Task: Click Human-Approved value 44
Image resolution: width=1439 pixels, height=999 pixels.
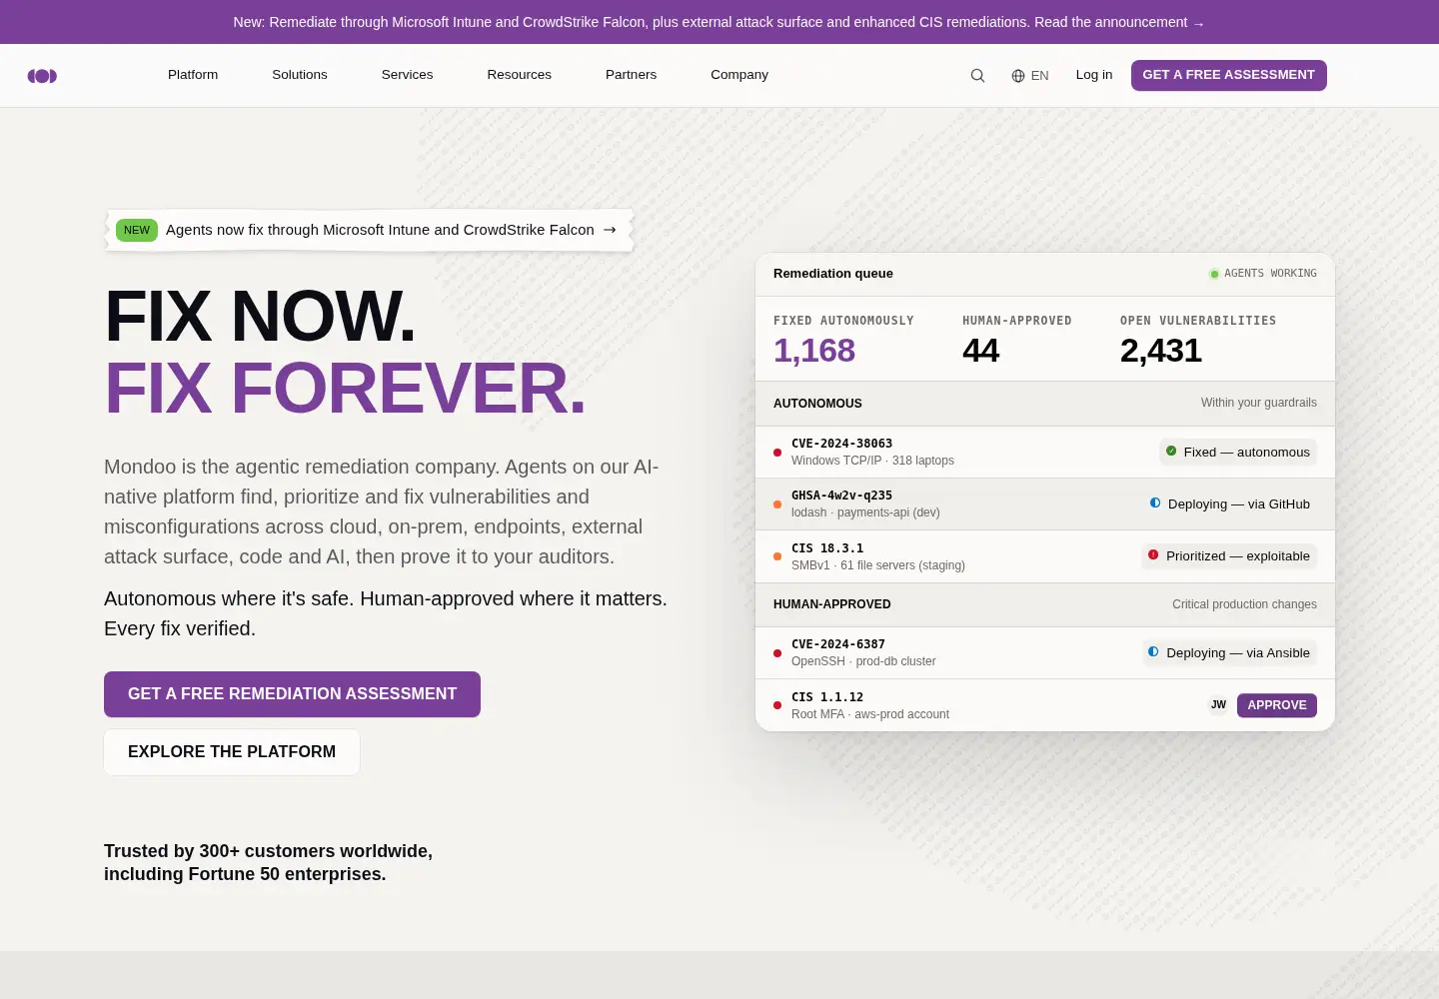Action: pyautogui.click(x=980, y=351)
